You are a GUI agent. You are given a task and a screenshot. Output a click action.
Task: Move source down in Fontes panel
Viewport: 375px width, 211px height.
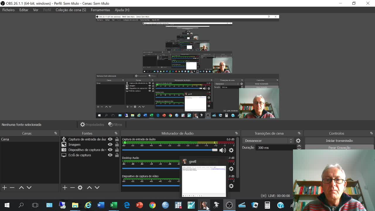(x=97, y=188)
